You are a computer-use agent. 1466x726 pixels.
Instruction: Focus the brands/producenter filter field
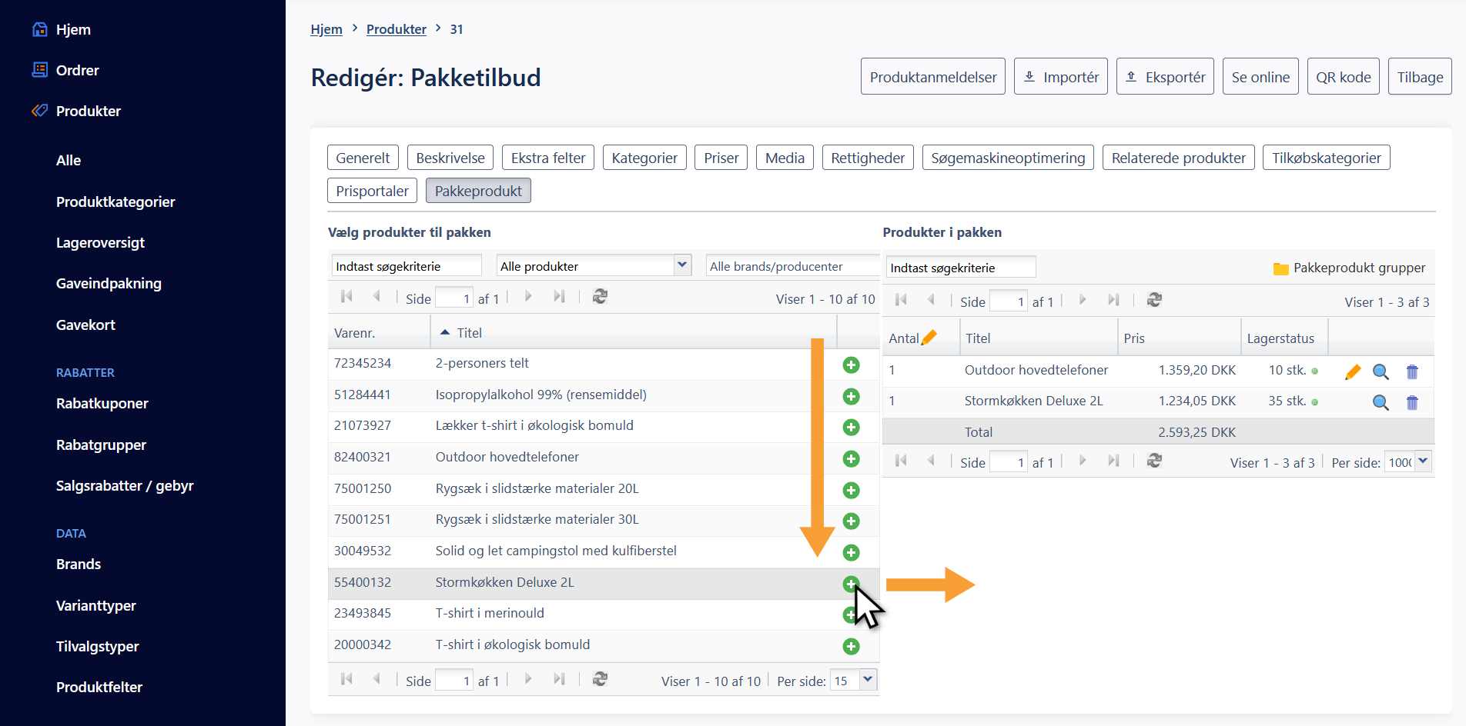click(792, 266)
